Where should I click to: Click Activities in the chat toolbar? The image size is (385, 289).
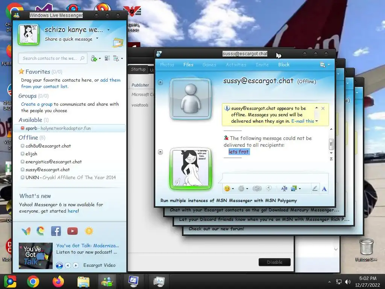pyautogui.click(x=236, y=65)
